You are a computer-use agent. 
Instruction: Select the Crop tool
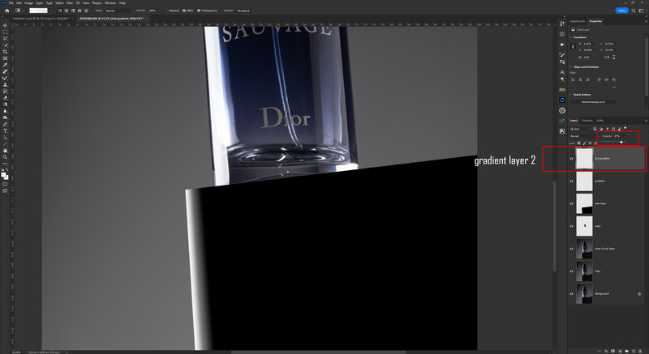pos(5,52)
